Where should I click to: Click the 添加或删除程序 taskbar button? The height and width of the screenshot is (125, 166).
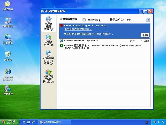54,122
